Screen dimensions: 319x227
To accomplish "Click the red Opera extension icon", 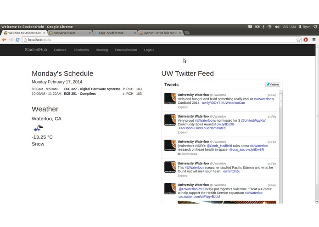I will 306,40.
